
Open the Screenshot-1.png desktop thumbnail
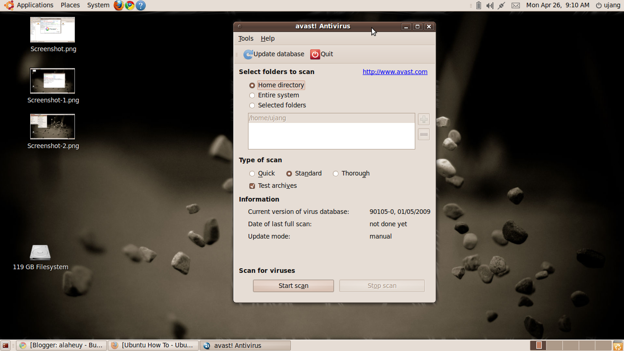pos(52,80)
